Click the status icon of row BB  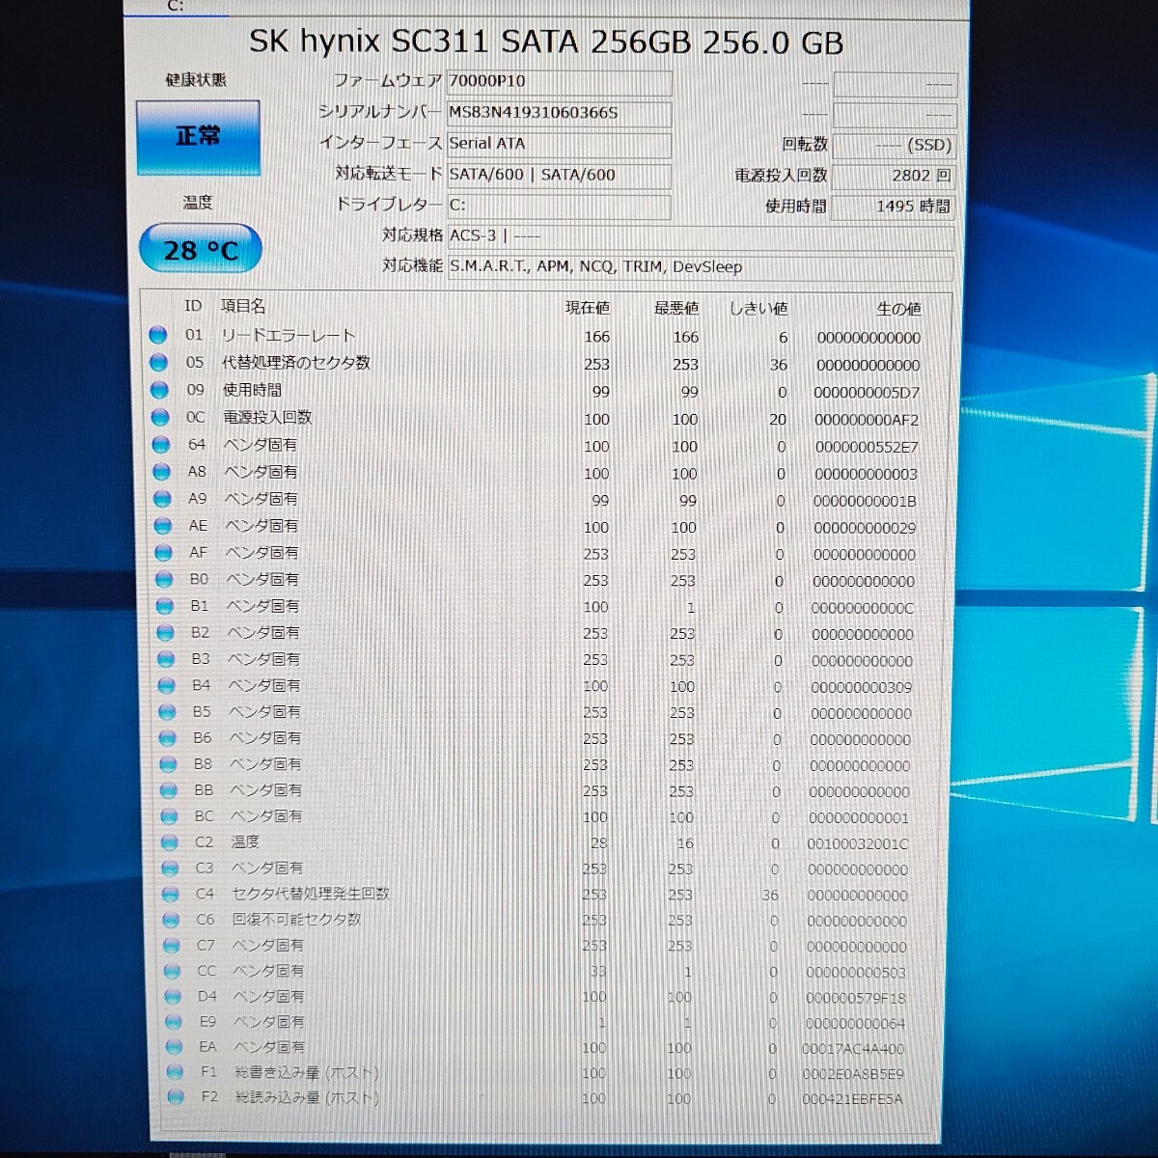point(169,790)
